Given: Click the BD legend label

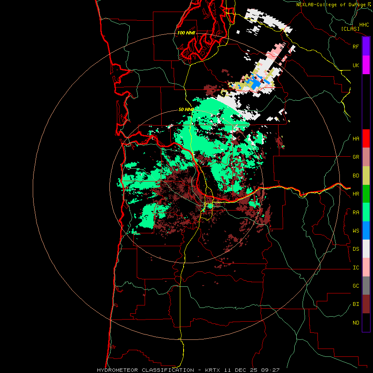Looking at the screenshot, I should point(356,176).
